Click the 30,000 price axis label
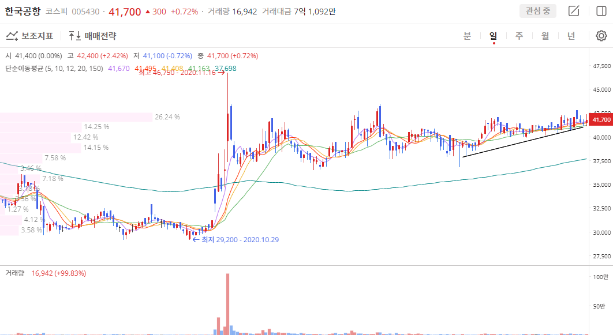This screenshot has width=613, height=335. pyautogui.click(x=601, y=232)
